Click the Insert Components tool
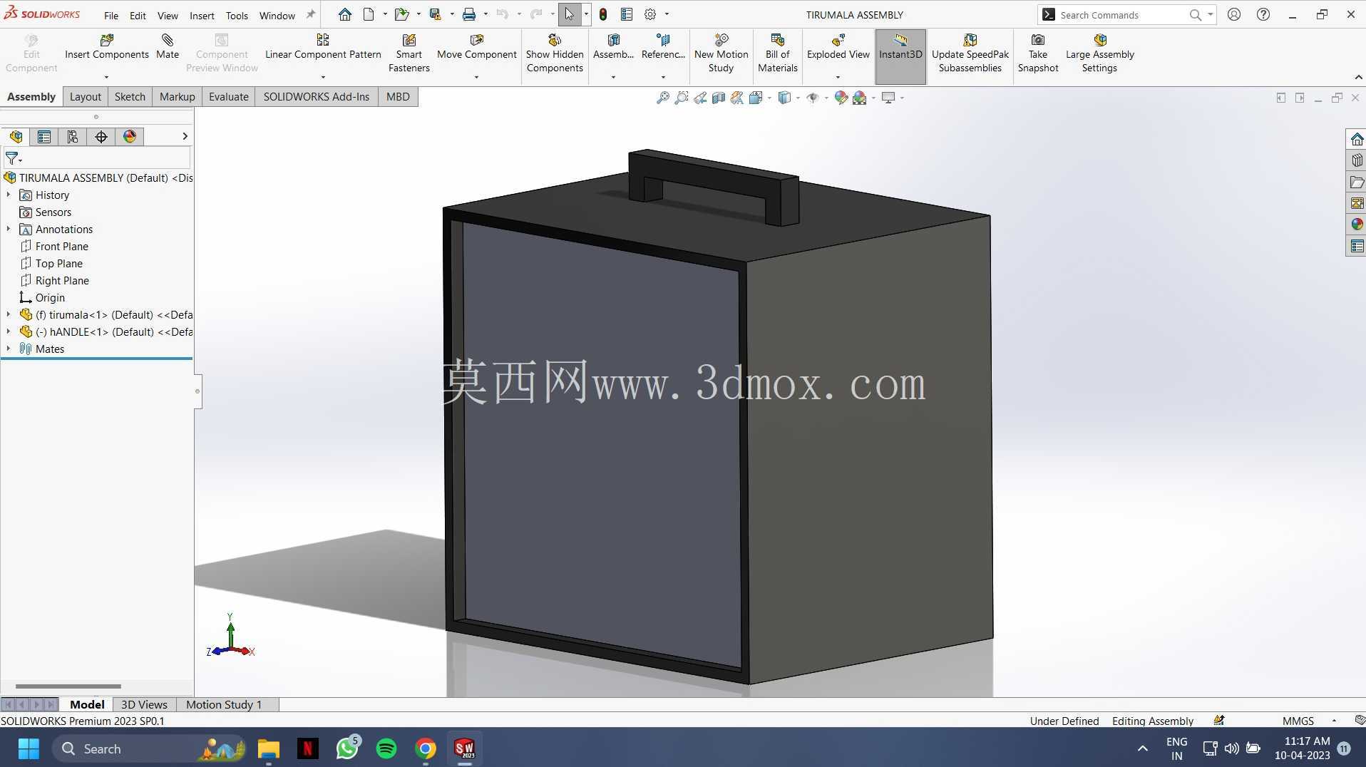The height and width of the screenshot is (767, 1366). (x=106, y=47)
